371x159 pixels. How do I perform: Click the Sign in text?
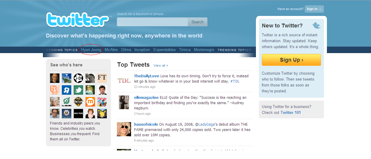(x=312, y=9)
